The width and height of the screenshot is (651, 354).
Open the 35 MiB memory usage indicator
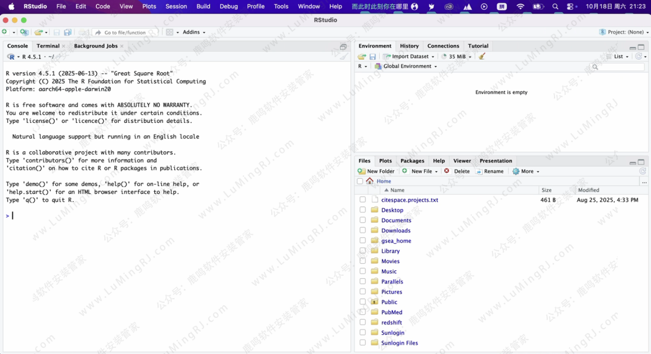point(457,57)
